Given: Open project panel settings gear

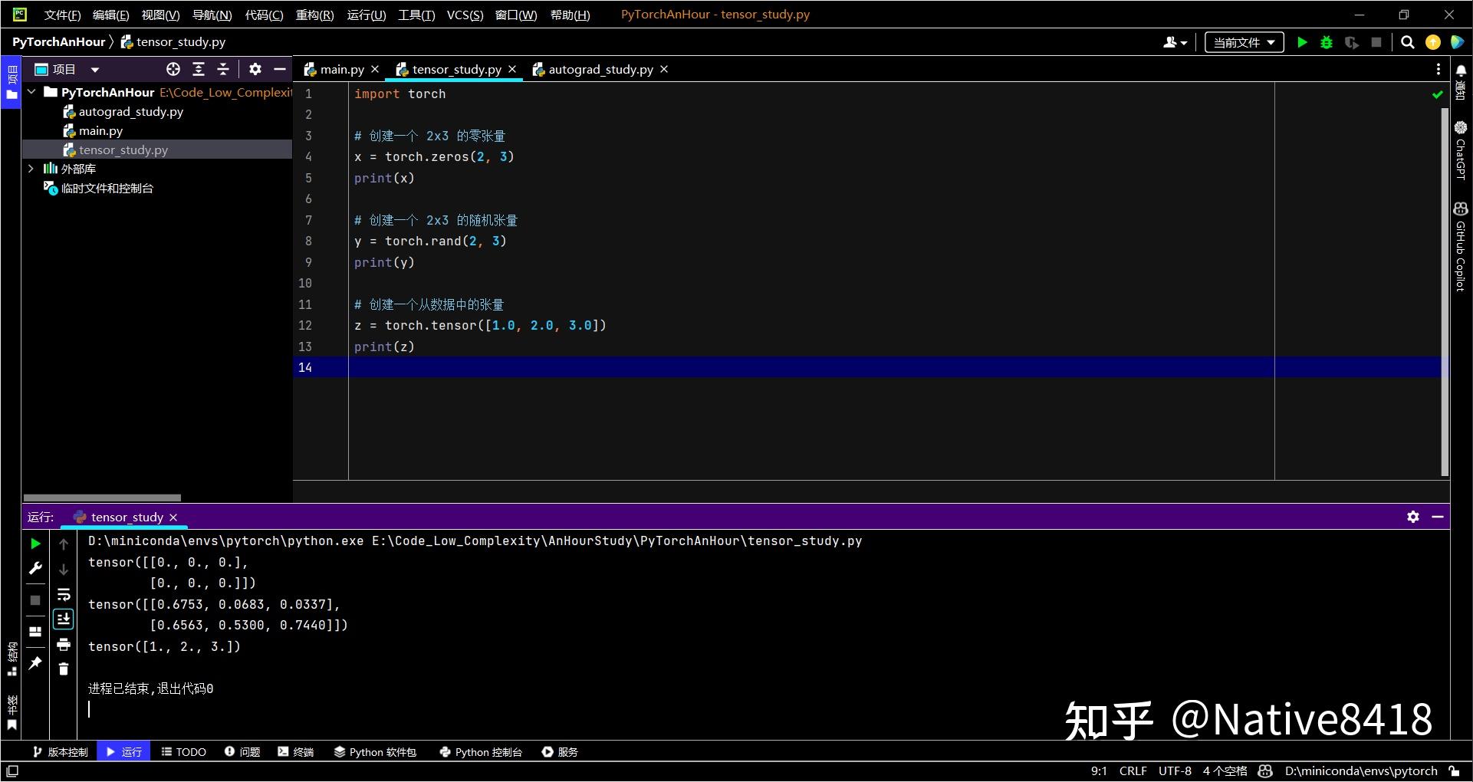Looking at the screenshot, I should 255,69.
